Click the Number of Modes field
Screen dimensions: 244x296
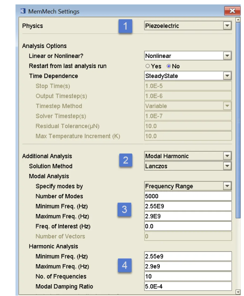tap(188, 196)
